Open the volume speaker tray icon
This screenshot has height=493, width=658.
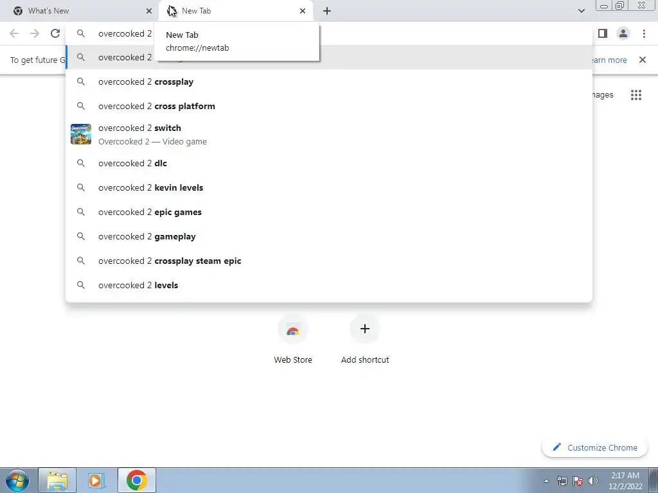[593, 481]
